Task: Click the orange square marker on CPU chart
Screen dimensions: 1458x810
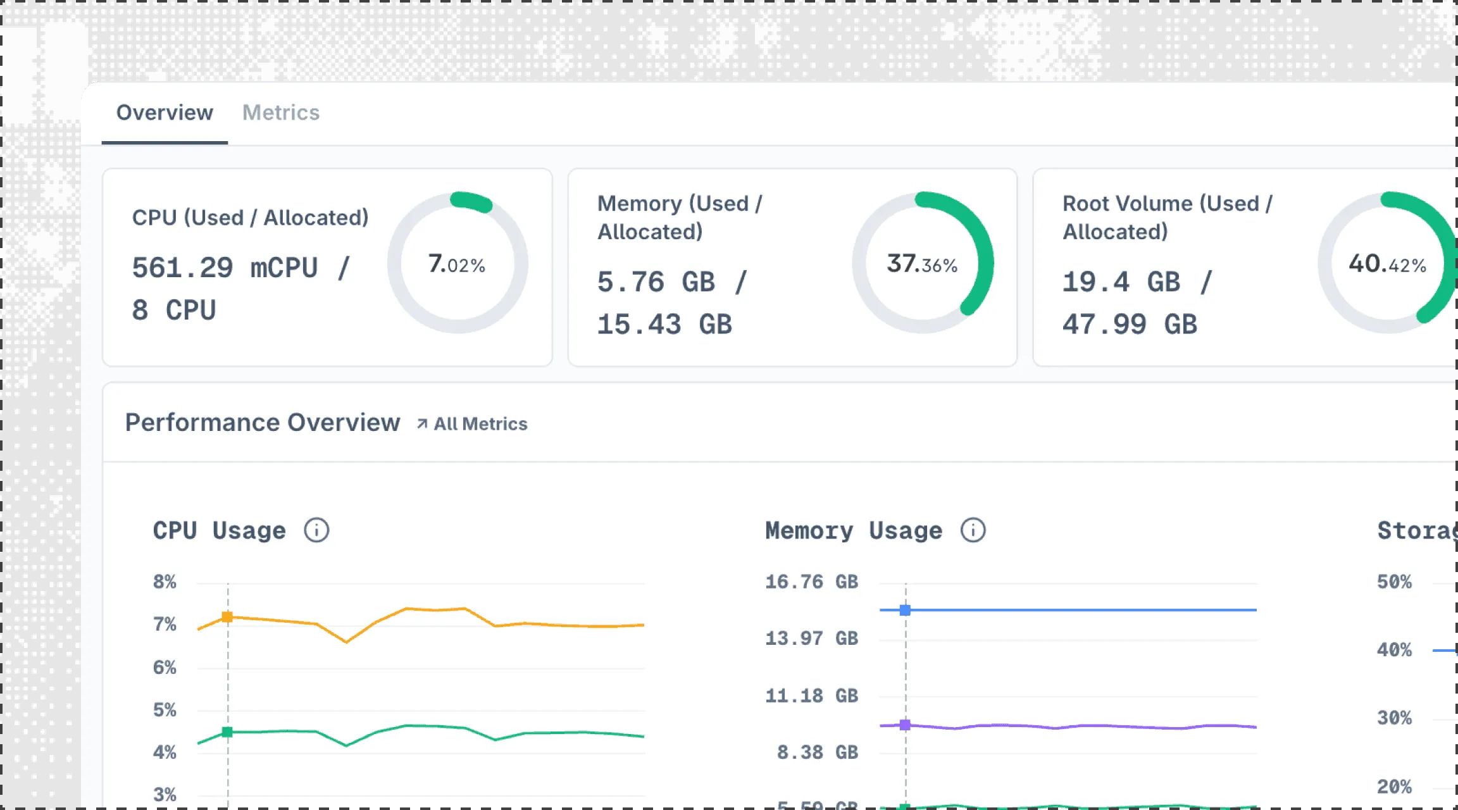Action: click(227, 617)
